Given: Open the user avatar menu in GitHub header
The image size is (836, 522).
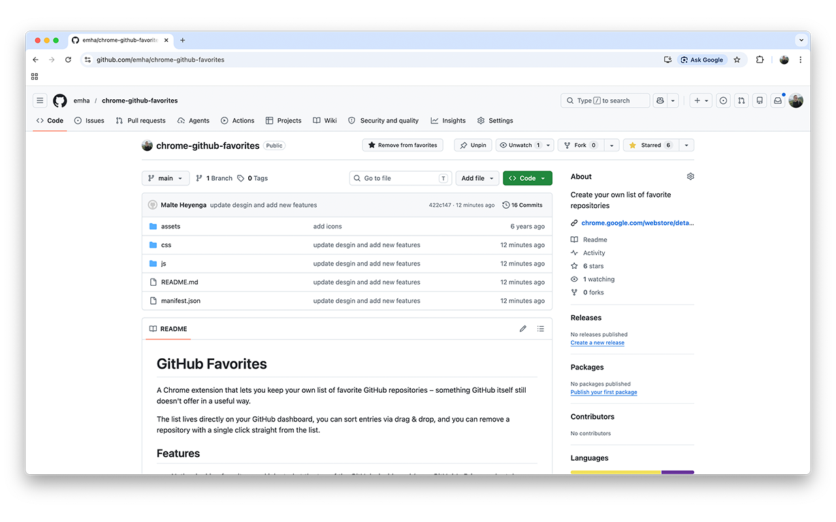Looking at the screenshot, I should (796, 100).
